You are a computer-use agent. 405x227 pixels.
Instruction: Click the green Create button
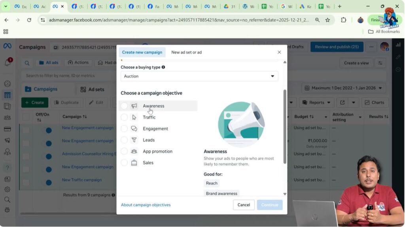(x=35, y=102)
